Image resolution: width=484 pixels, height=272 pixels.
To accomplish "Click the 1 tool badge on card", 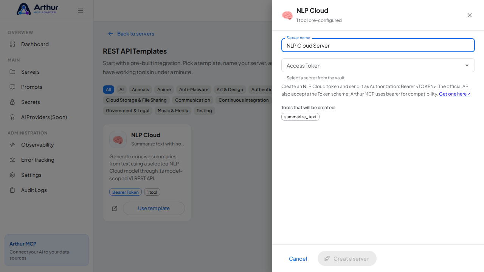I will click(152, 192).
